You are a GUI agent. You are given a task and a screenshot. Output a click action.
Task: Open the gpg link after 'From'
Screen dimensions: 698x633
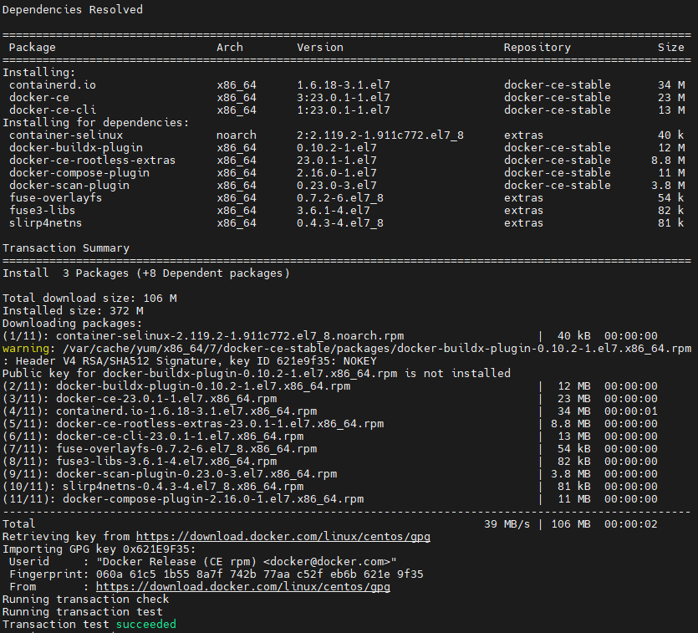pos(243,587)
